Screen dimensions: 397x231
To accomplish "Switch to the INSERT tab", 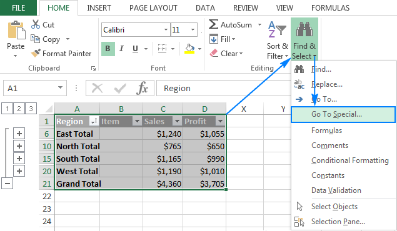I will (x=99, y=8).
